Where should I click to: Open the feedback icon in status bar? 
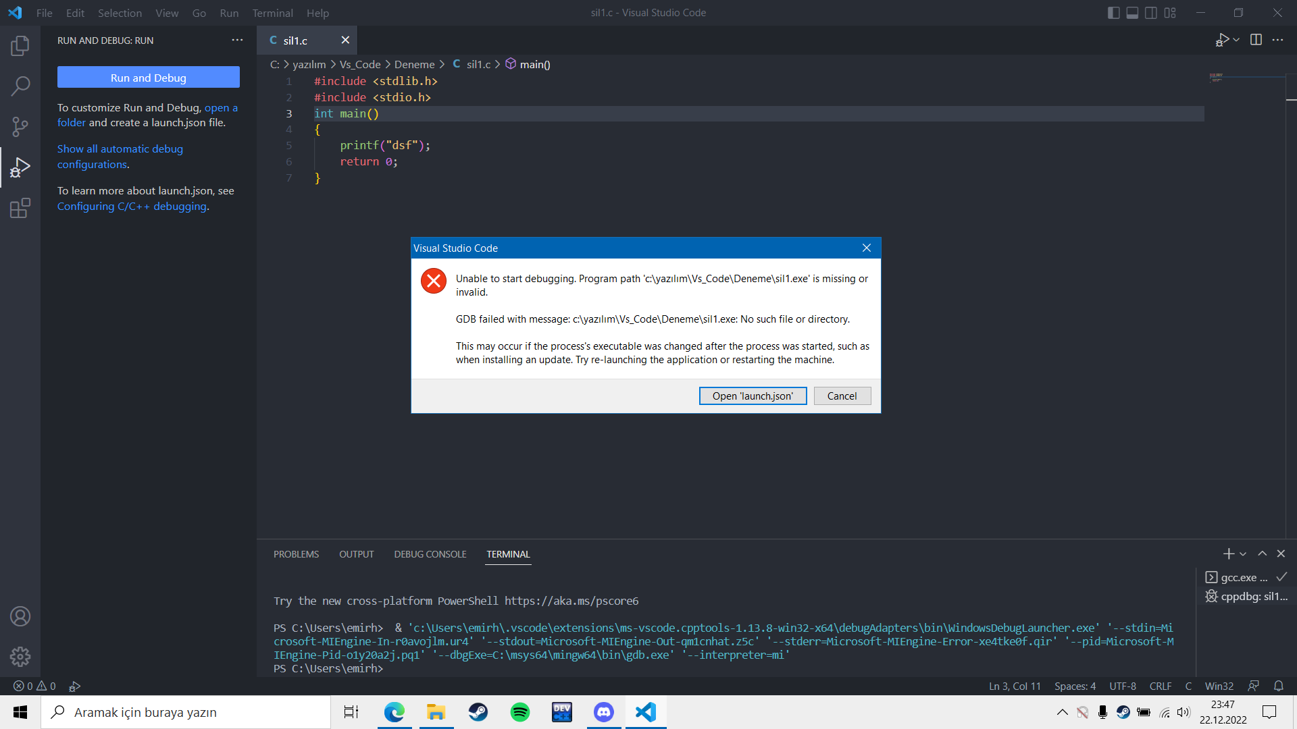1254,686
